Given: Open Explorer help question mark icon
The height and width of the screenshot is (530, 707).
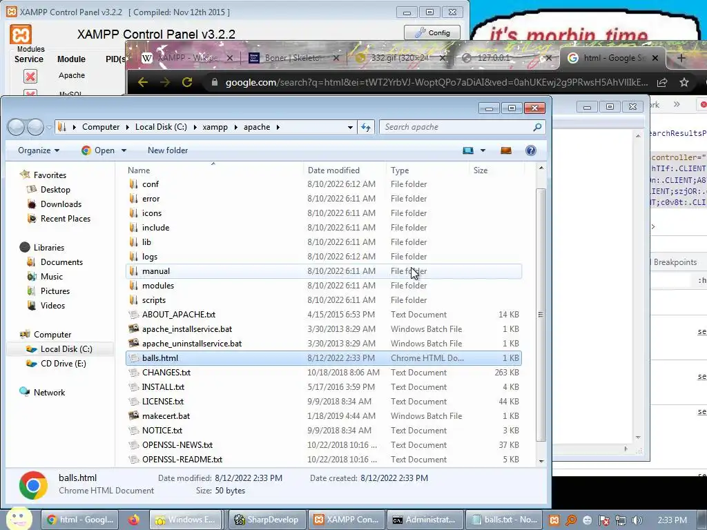Looking at the screenshot, I should [531, 150].
